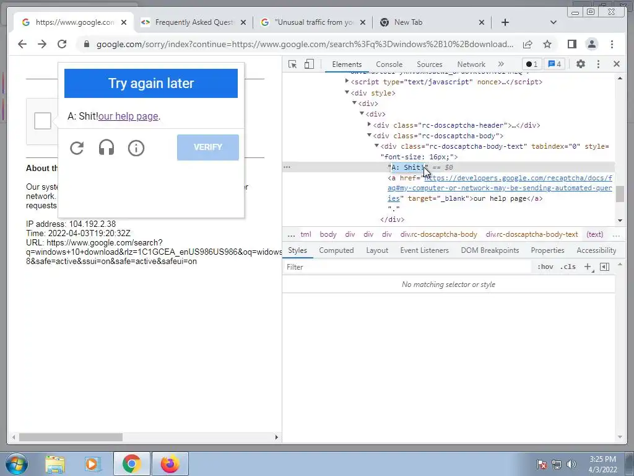Close the DevTools panel
The height and width of the screenshot is (476, 634).
[x=617, y=64]
